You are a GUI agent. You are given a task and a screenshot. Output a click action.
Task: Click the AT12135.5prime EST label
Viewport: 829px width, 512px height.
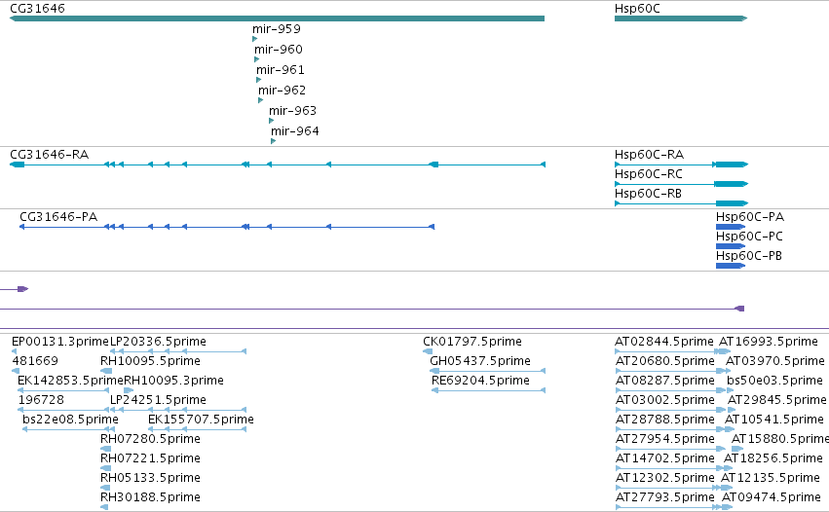[771, 478]
